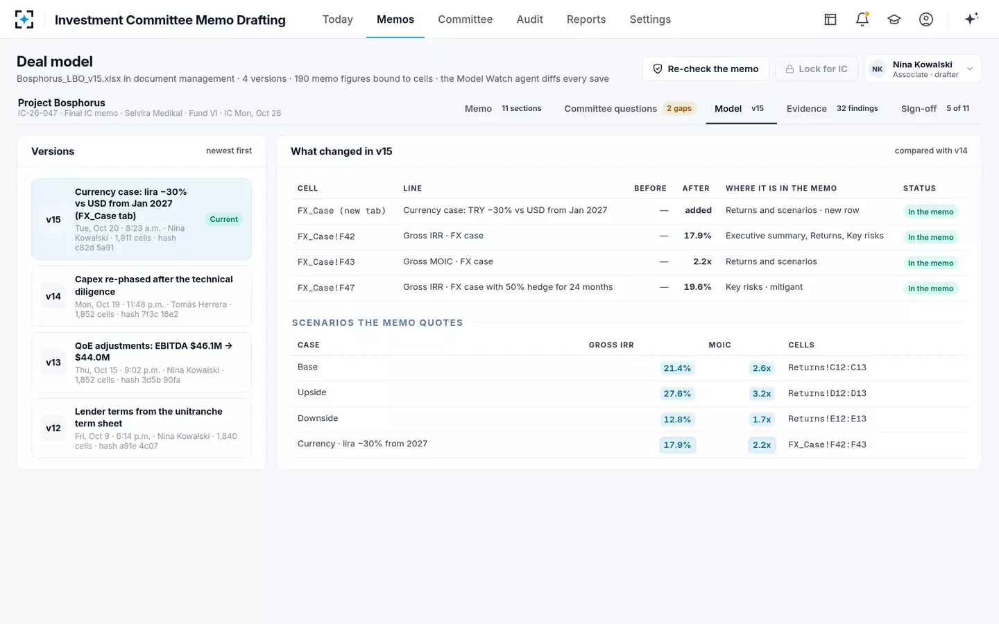Go to Settings

(x=650, y=19)
